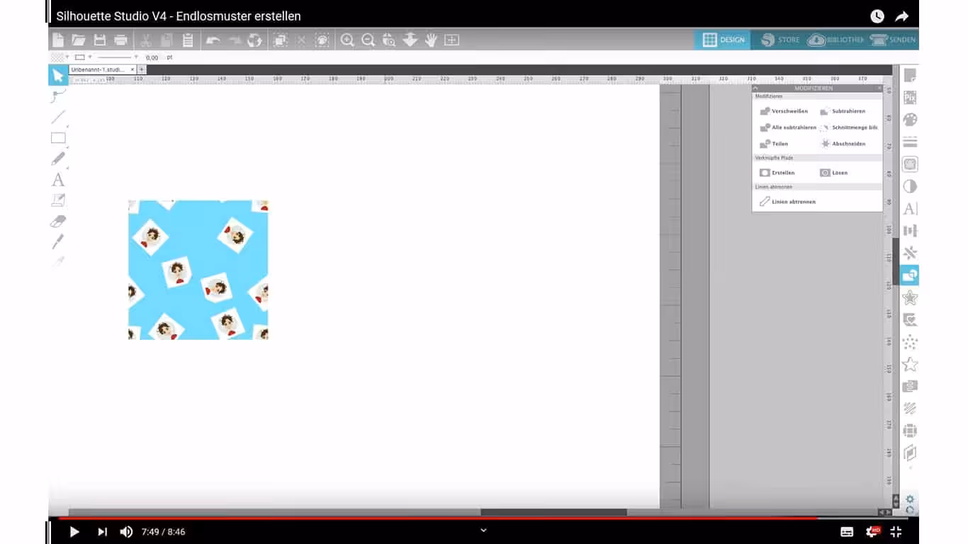
Task: Open the Senden tab
Action: coord(893,40)
